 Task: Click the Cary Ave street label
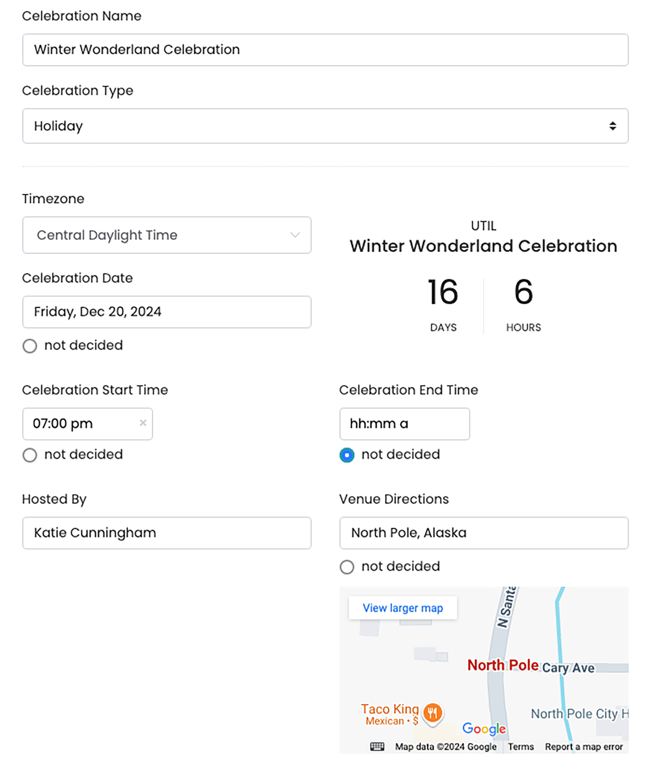pos(568,668)
